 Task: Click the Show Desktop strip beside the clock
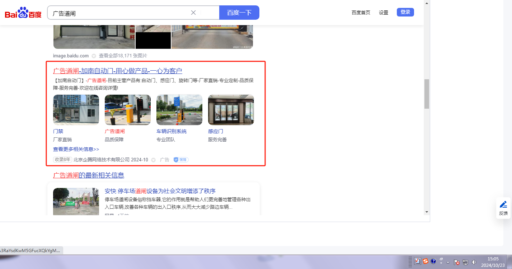[509, 262]
